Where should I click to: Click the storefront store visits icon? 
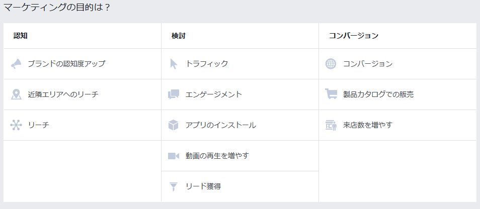331,125
